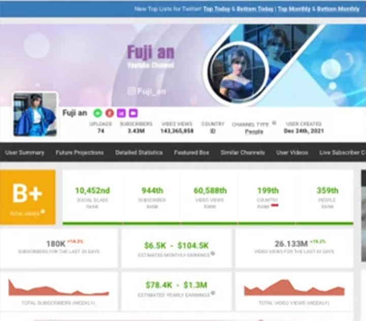The height and width of the screenshot is (321, 366).
Task: Click the Dec 24th, 2021 creation date
Action: [303, 131]
